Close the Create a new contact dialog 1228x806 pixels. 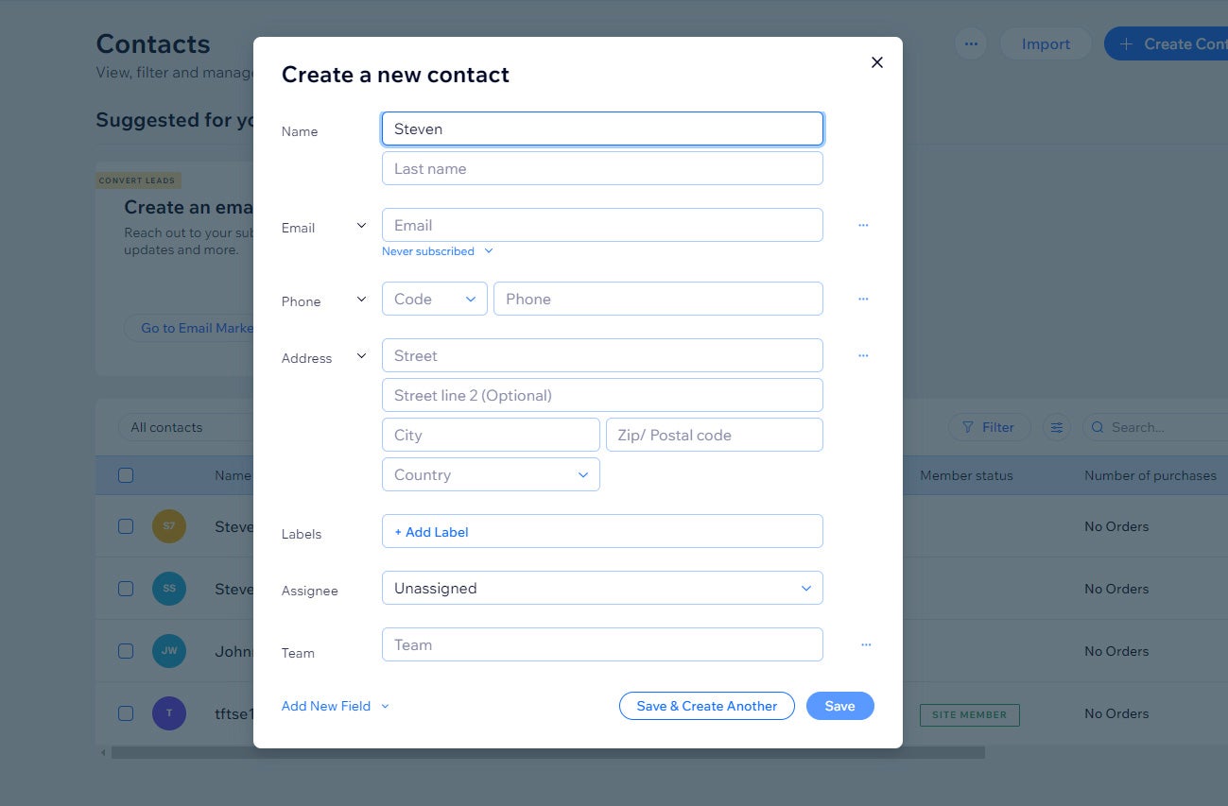coord(876,62)
